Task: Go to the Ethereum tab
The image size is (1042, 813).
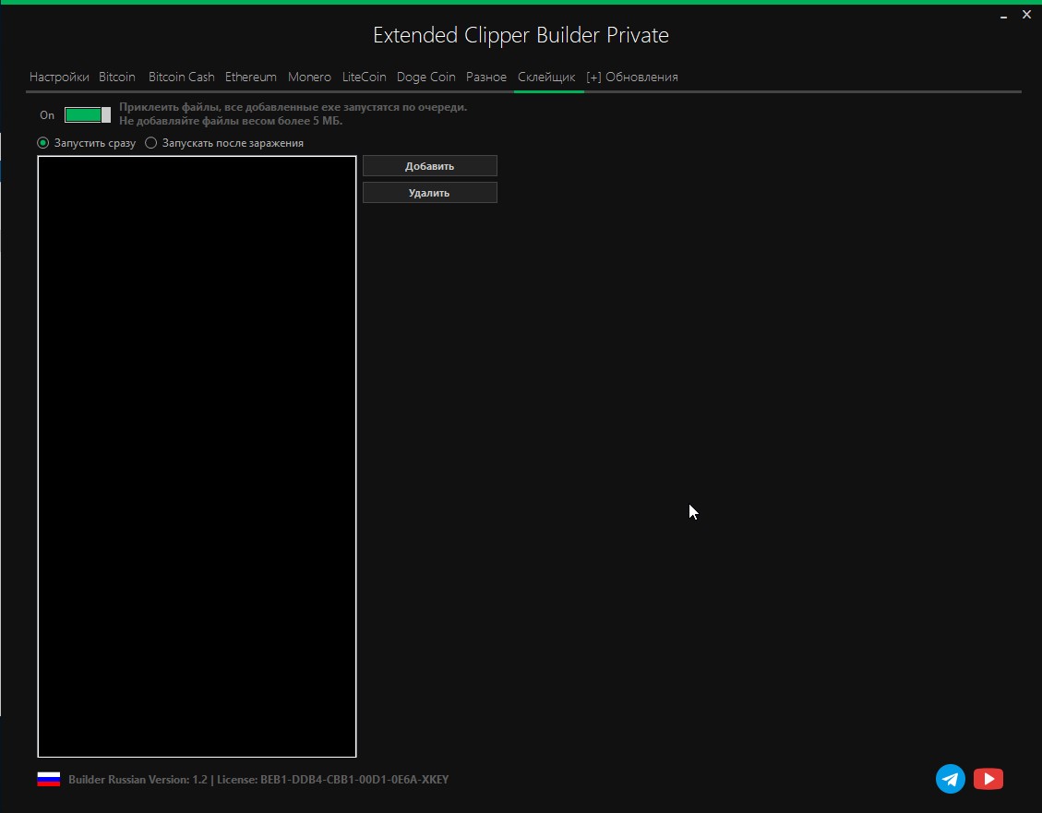Action: coord(250,77)
